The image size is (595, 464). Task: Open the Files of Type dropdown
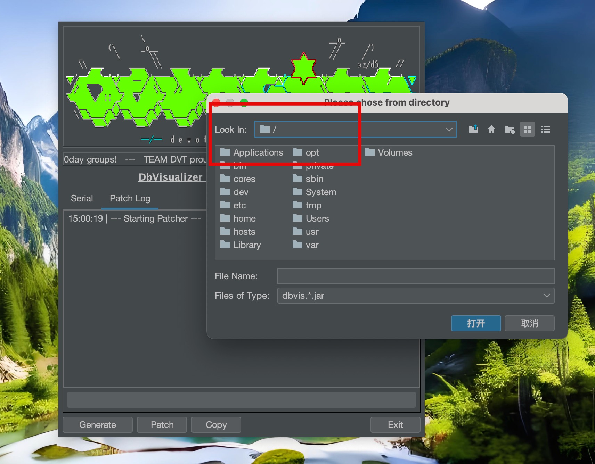(x=546, y=296)
